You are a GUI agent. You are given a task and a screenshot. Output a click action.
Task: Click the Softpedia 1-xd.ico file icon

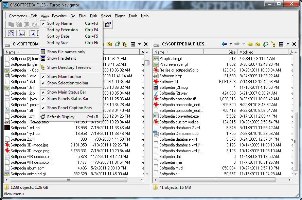click(7, 127)
